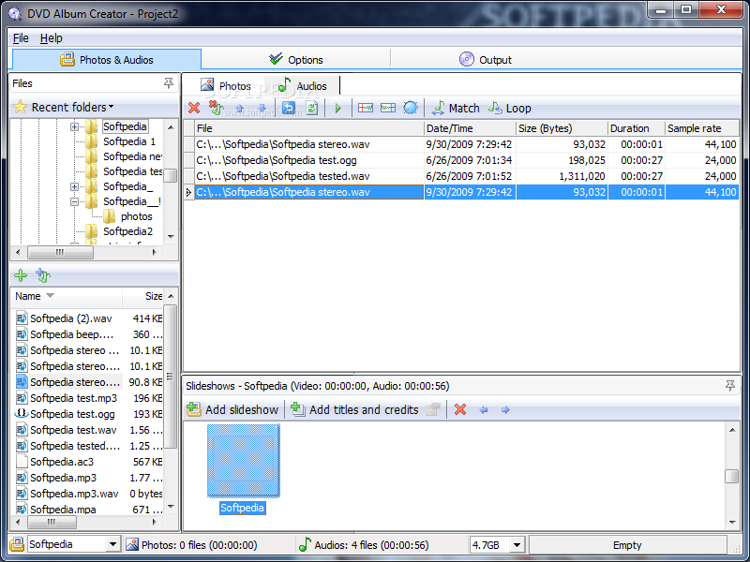Image resolution: width=750 pixels, height=562 pixels.
Task: Click the red X remove audio icon
Action: click(x=194, y=108)
